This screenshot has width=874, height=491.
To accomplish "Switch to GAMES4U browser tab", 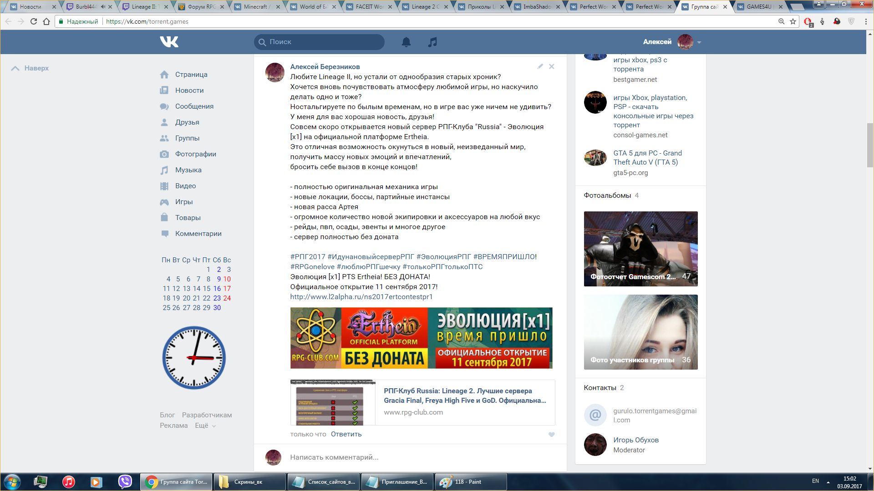I will pos(758,7).
